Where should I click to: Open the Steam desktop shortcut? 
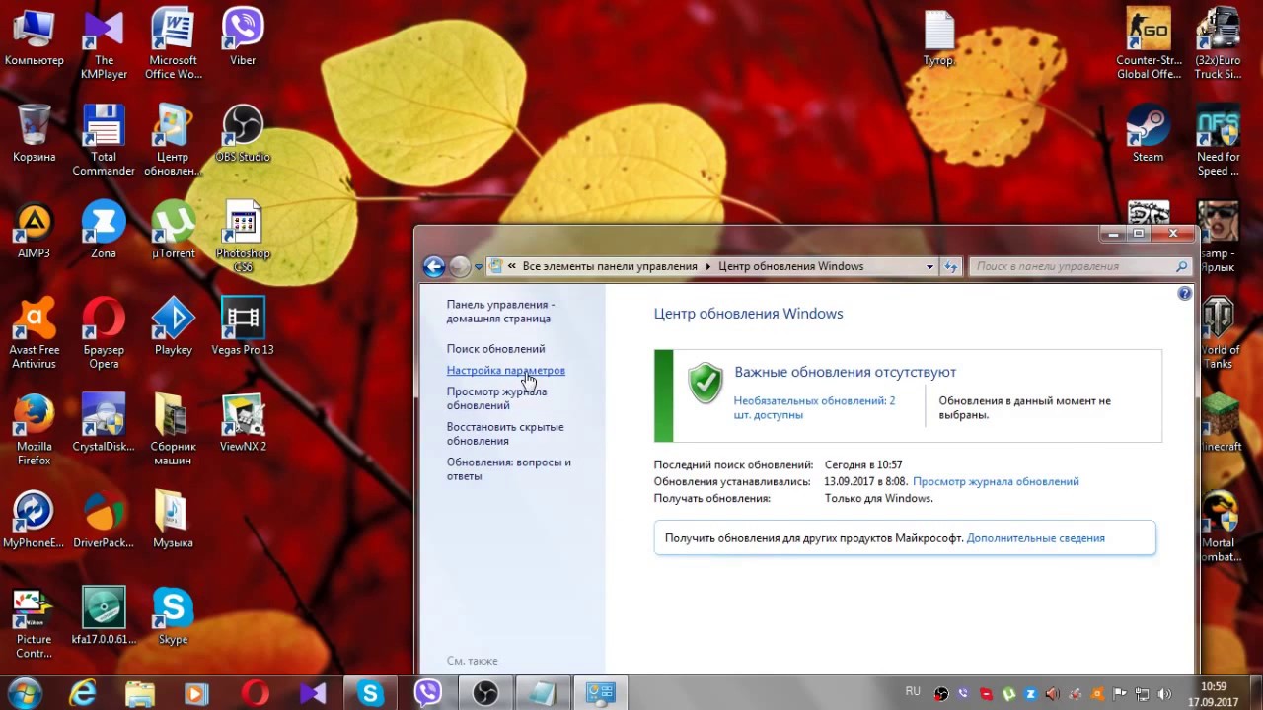pos(1148,133)
